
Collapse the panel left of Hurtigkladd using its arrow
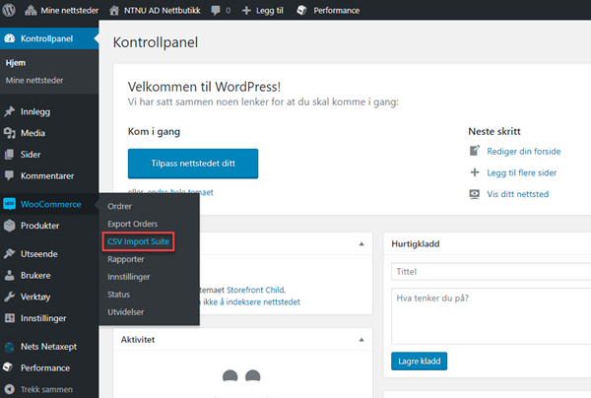tap(361, 244)
